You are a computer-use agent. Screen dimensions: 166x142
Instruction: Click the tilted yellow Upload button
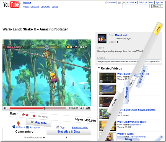point(158,29)
